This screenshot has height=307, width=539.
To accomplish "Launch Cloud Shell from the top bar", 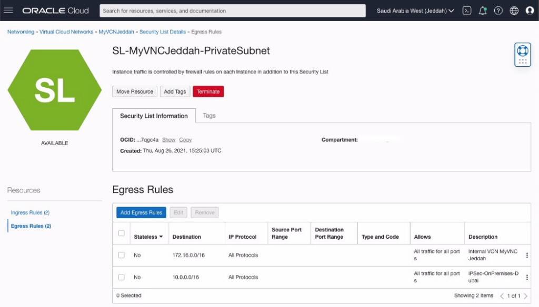I will pyautogui.click(x=466, y=10).
